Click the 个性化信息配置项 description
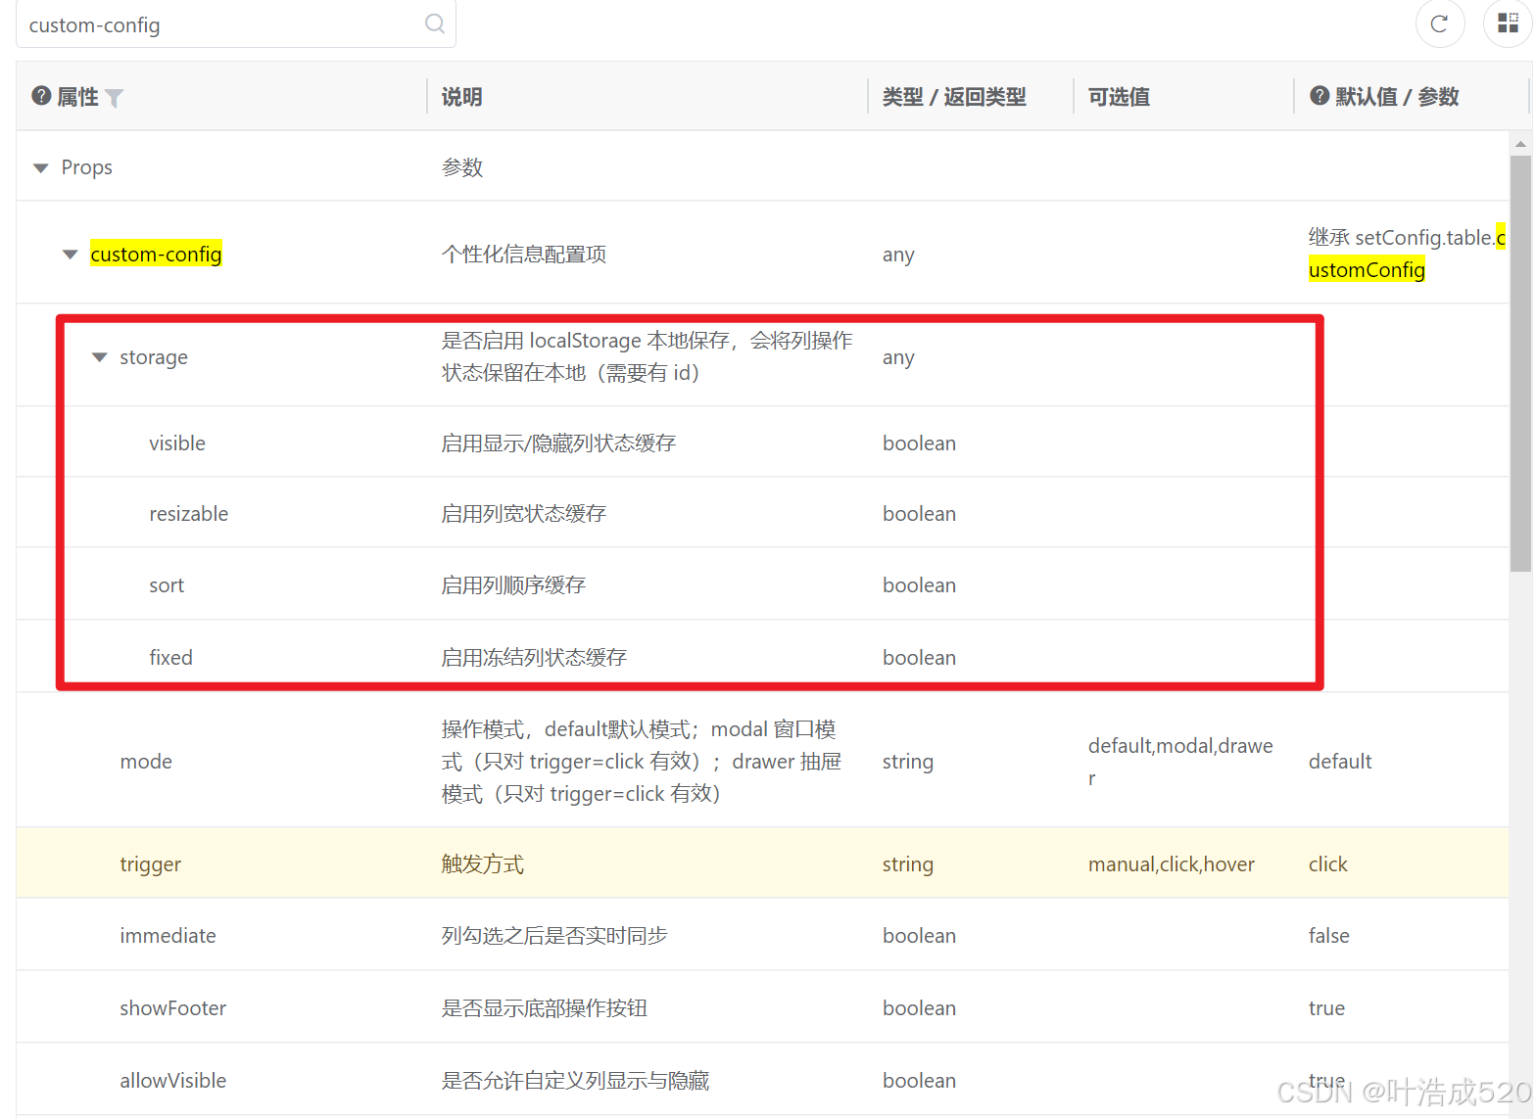This screenshot has height=1119, width=1536. click(524, 255)
